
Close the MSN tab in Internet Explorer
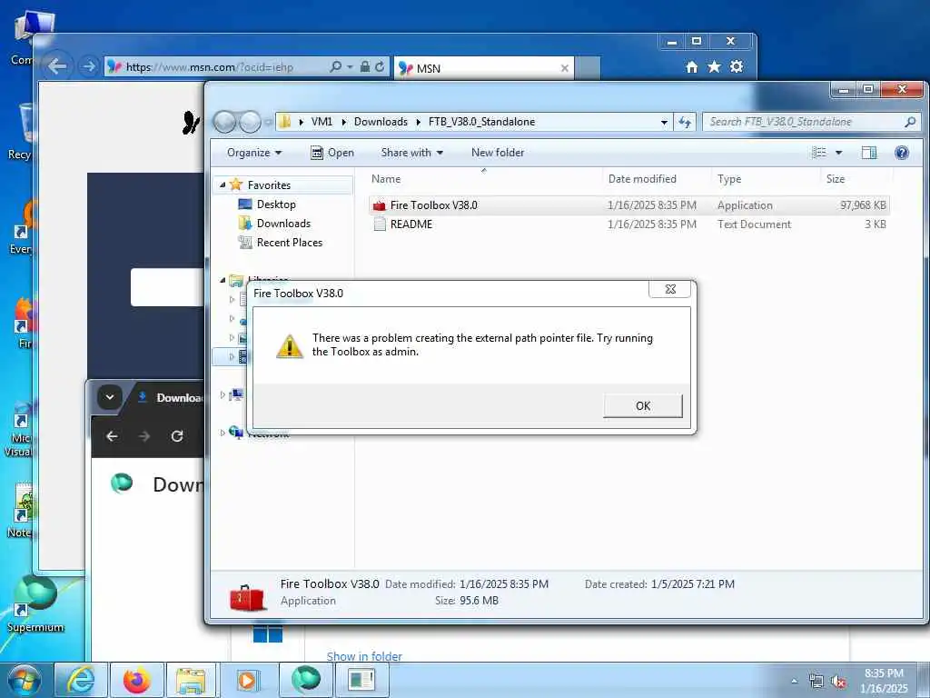pos(565,68)
